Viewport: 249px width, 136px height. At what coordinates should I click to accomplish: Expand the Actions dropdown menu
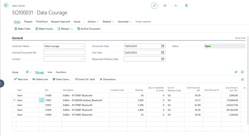[93, 22]
